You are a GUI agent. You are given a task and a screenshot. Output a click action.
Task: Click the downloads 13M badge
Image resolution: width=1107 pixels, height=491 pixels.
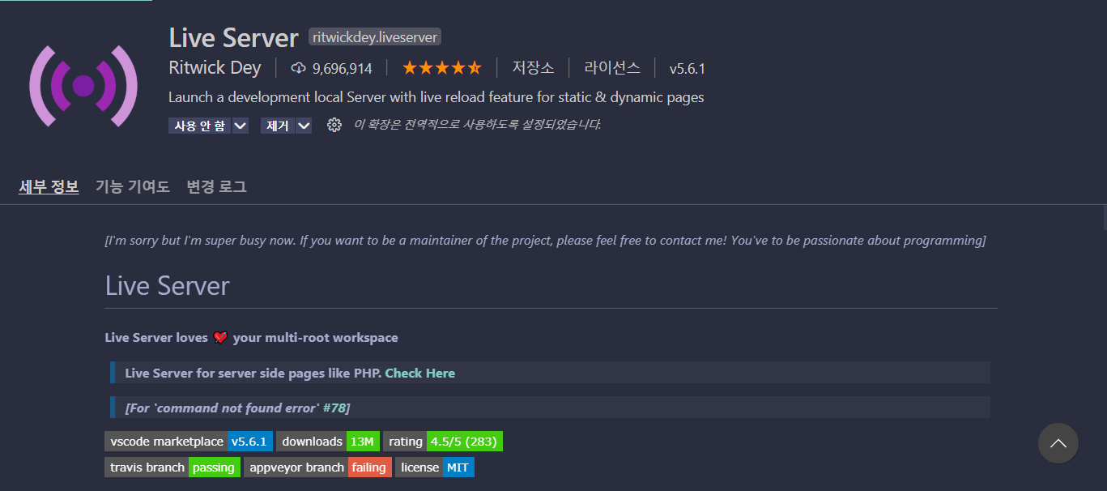coord(328,442)
